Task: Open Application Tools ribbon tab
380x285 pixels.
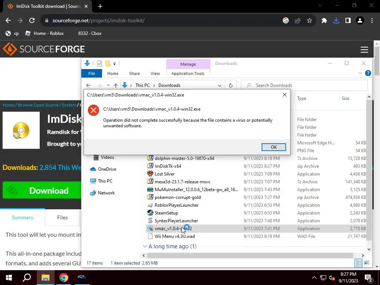Action: (x=188, y=73)
